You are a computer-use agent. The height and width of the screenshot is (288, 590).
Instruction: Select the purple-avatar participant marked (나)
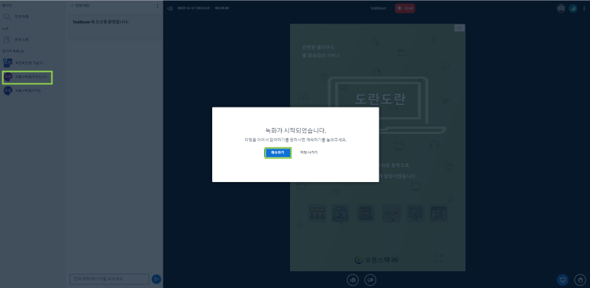(x=27, y=78)
